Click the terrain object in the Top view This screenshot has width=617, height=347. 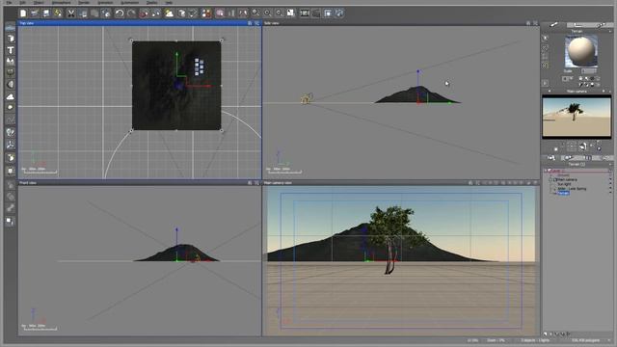click(176, 86)
